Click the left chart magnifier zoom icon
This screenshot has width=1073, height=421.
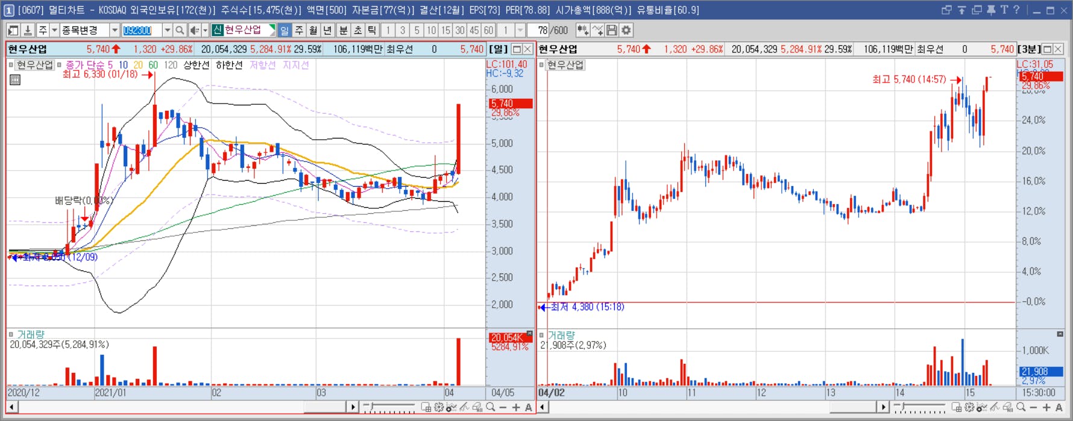click(491, 408)
